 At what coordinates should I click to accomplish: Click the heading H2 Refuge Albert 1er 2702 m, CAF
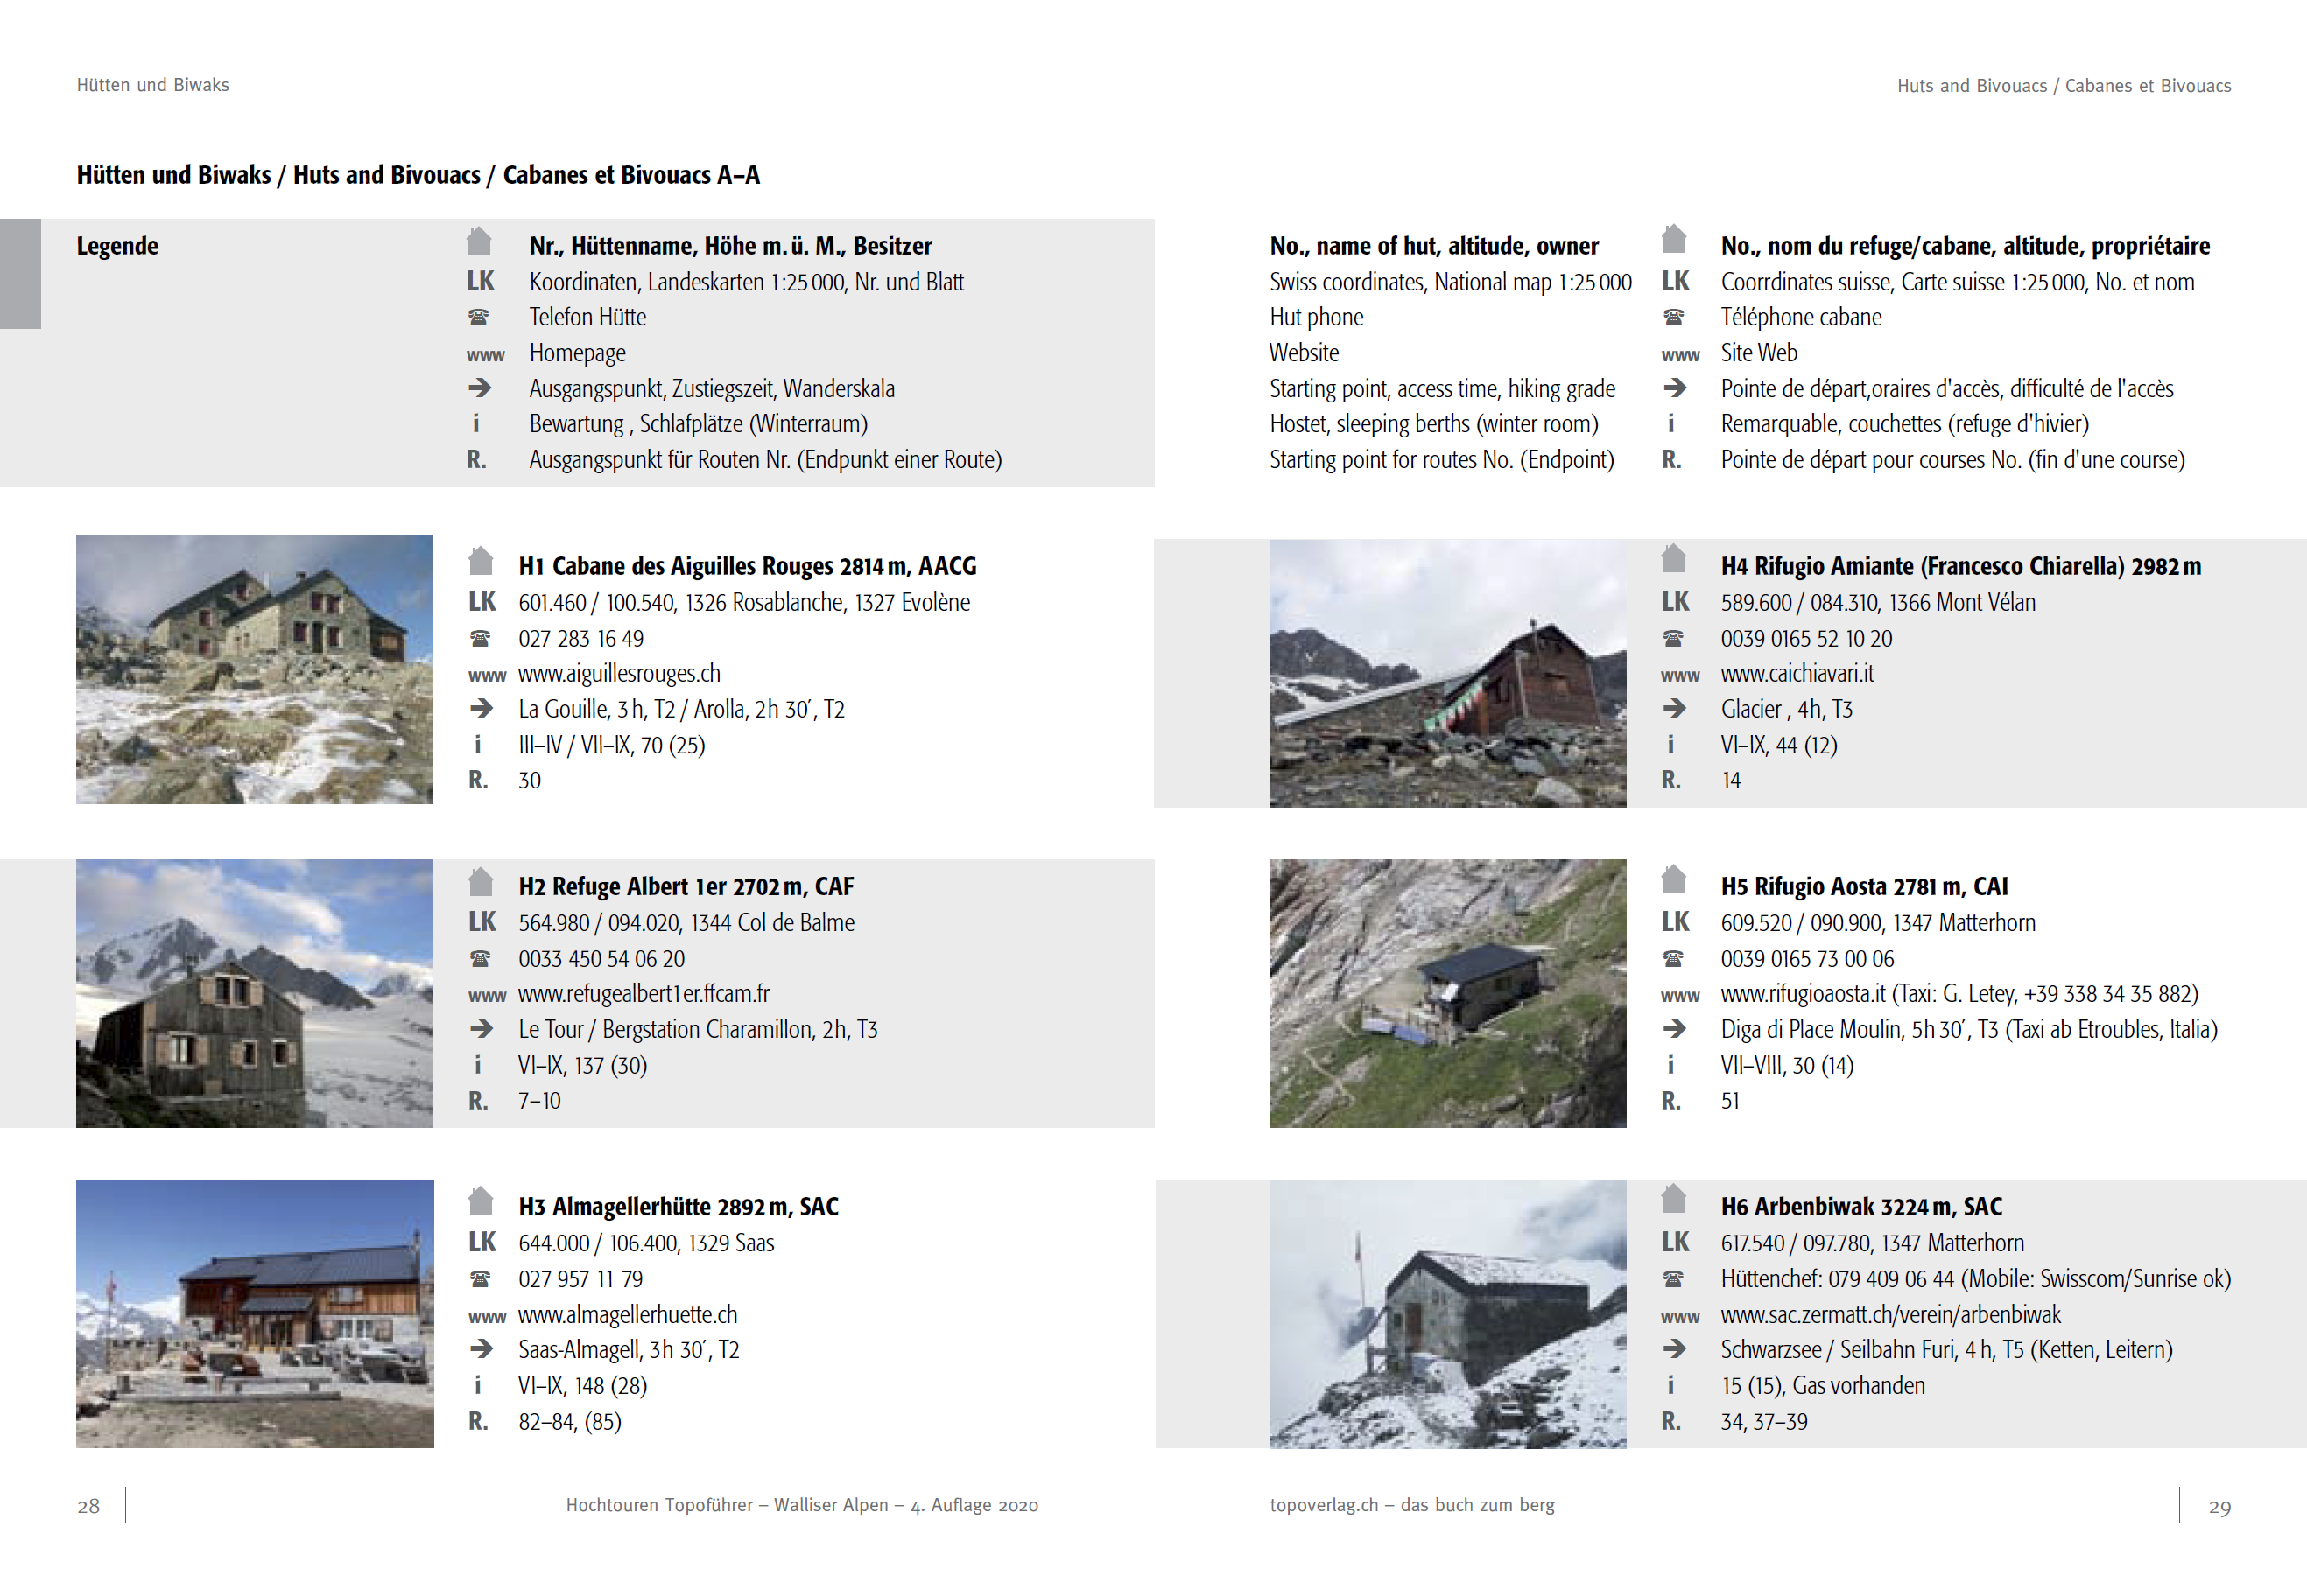(x=686, y=886)
